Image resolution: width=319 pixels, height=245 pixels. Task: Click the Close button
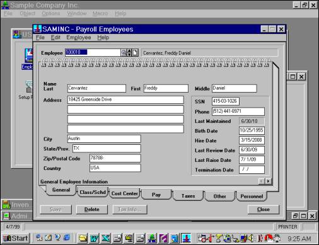pyautogui.click(x=264, y=209)
